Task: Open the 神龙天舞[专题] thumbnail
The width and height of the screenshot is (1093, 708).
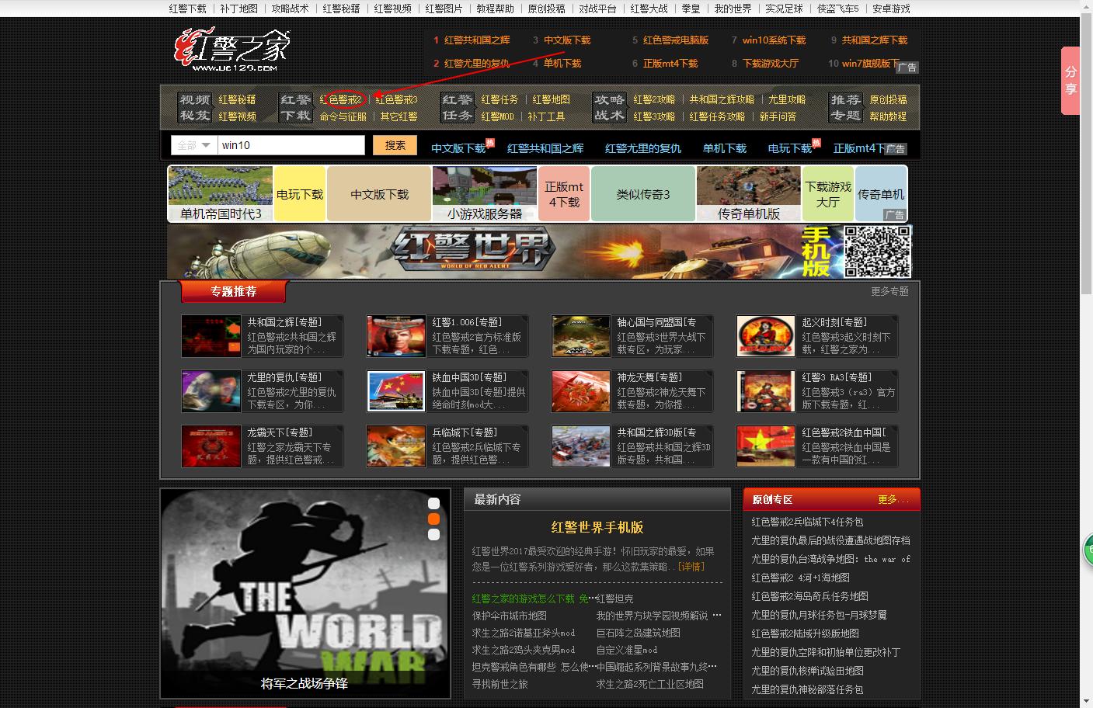Action: 581,391
